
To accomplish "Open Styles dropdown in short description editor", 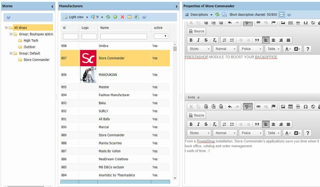I will pos(199,49).
